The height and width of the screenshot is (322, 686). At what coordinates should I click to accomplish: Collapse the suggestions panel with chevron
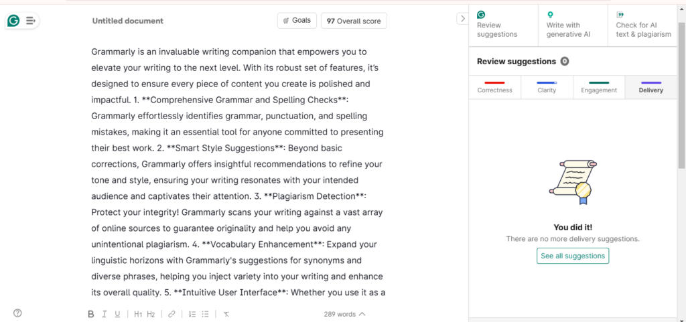click(x=462, y=19)
